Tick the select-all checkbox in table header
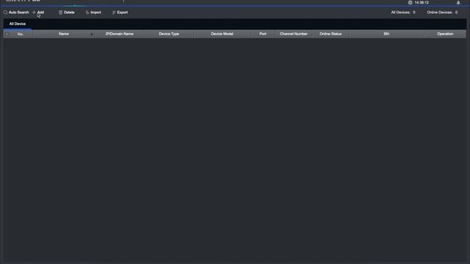 7,34
